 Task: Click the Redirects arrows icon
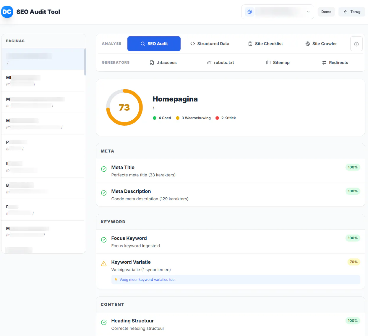[x=324, y=63]
